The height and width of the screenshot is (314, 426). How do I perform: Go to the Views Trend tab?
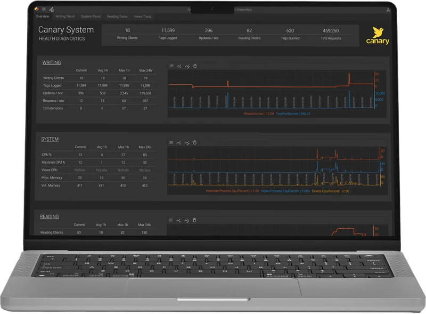[143, 17]
